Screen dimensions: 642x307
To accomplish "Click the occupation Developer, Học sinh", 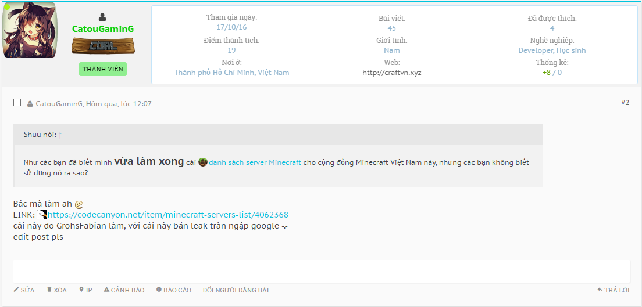I will tap(552, 50).
